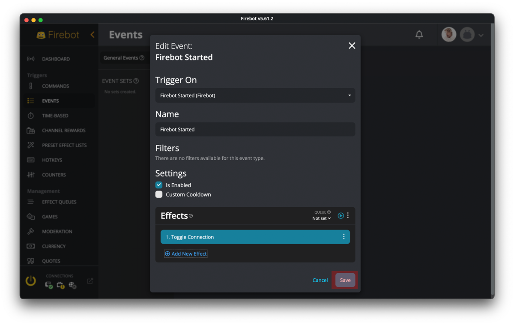Click the Commands exclamation icon
This screenshot has width=514, height=325.
click(30, 86)
